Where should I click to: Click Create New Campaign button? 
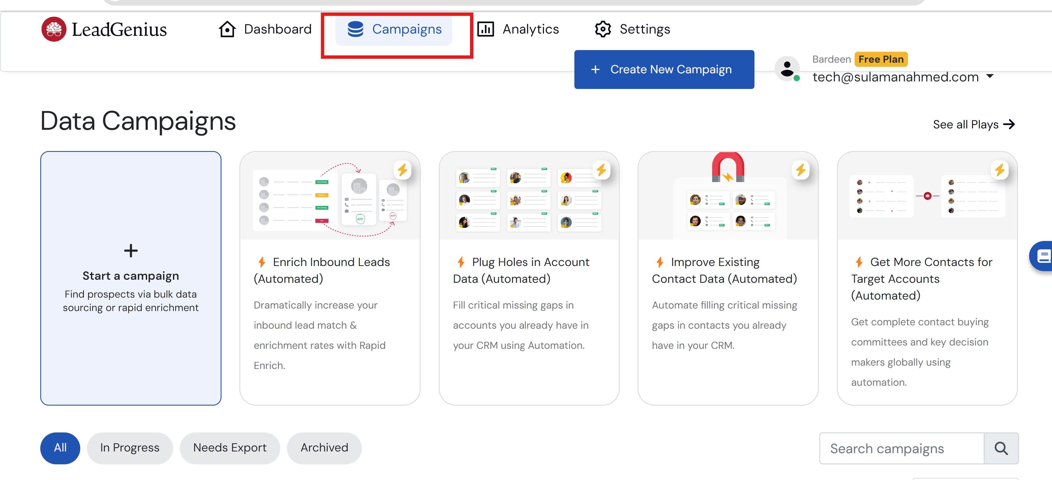pos(664,69)
